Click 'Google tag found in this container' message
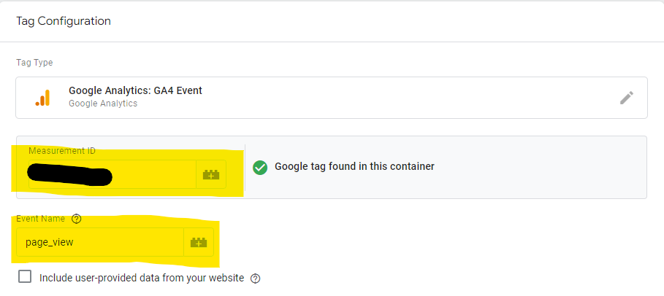This screenshot has height=296, width=664. 354,167
